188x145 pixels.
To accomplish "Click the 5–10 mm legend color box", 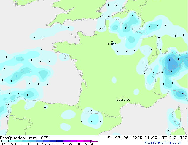I will coord(32,141).
